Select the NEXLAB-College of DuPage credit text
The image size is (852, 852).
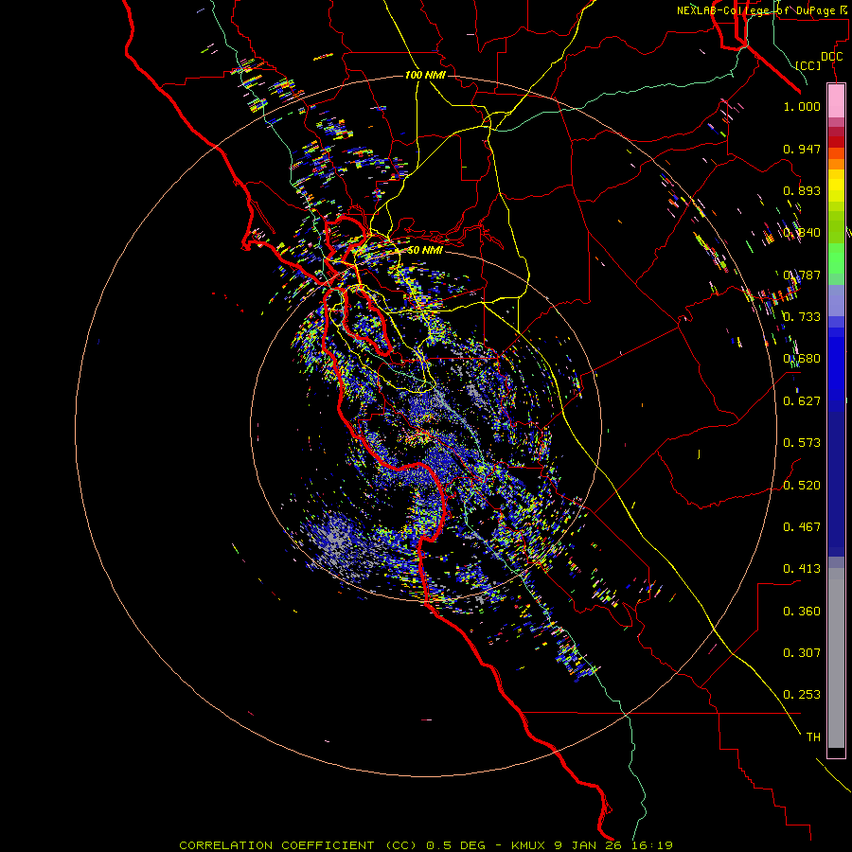tap(763, 10)
